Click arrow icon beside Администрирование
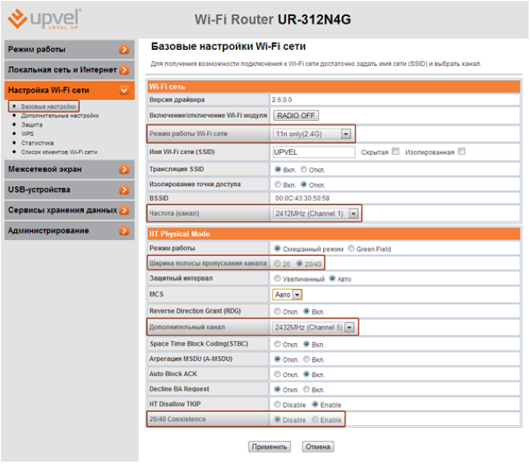 pos(124,231)
